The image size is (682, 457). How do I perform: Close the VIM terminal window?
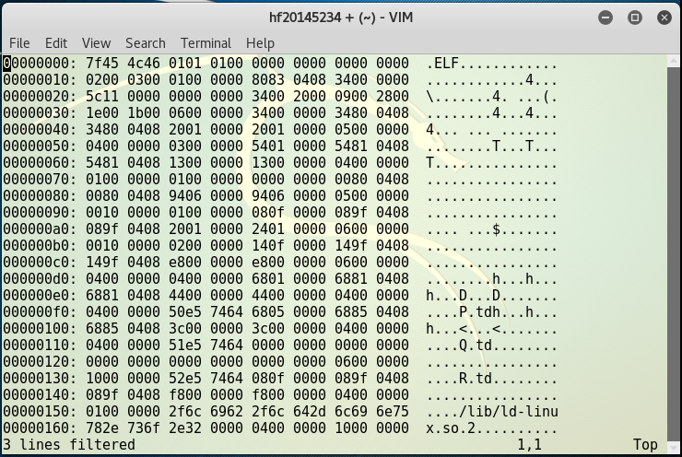click(x=664, y=18)
